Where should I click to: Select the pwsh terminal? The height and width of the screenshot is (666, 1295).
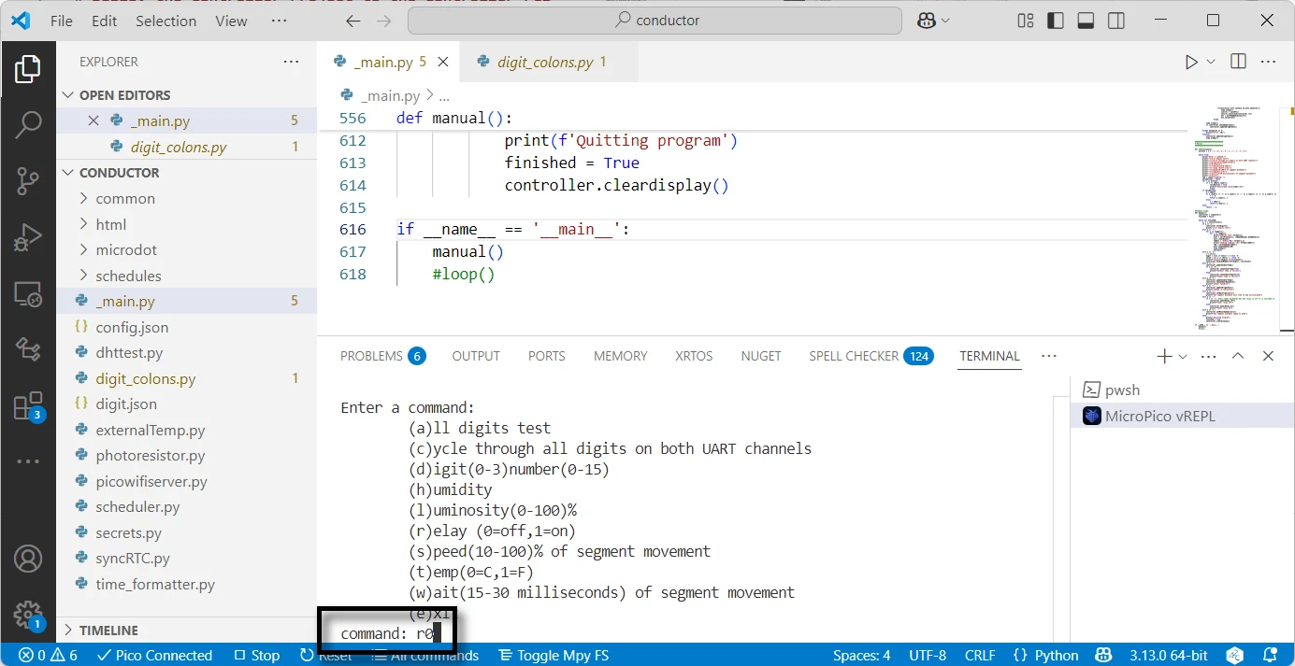[1182, 390]
